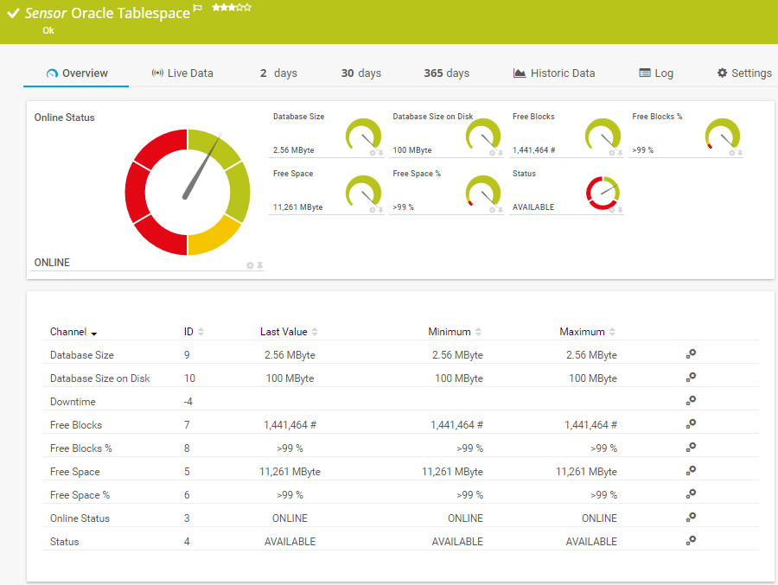Click the flag icon beside sensor name

[198, 9]
